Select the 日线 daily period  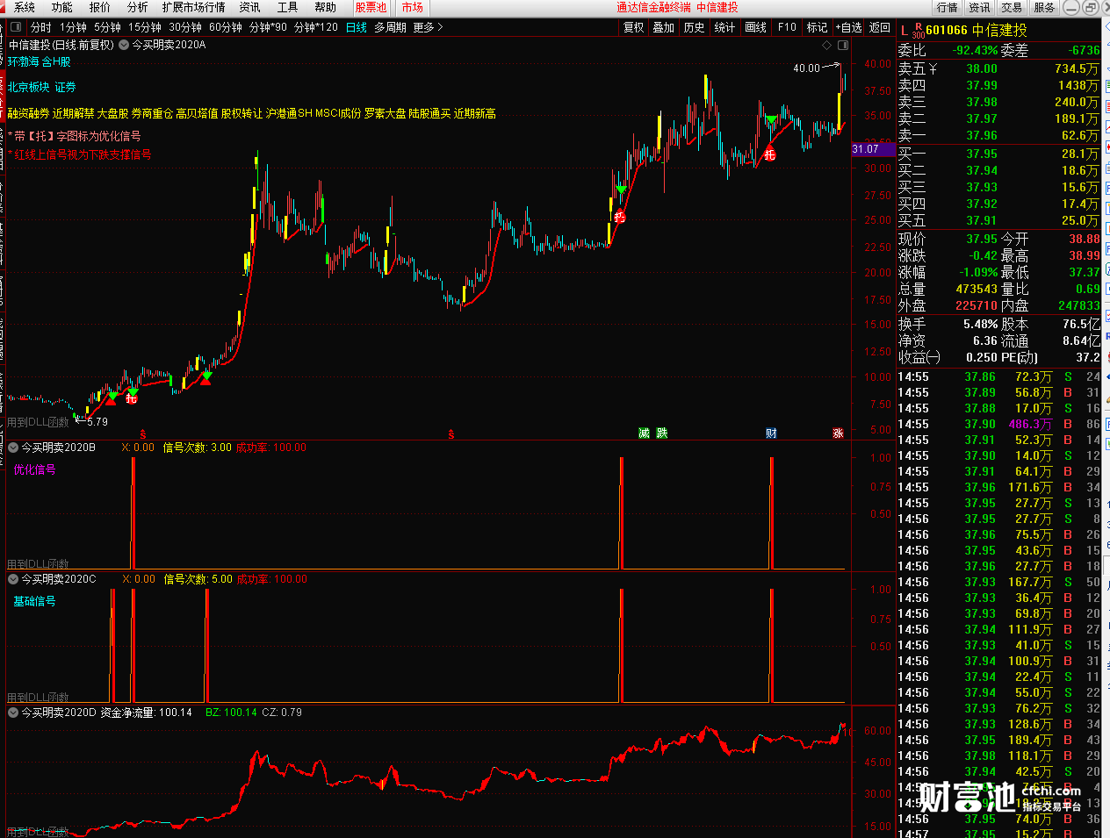357,27
